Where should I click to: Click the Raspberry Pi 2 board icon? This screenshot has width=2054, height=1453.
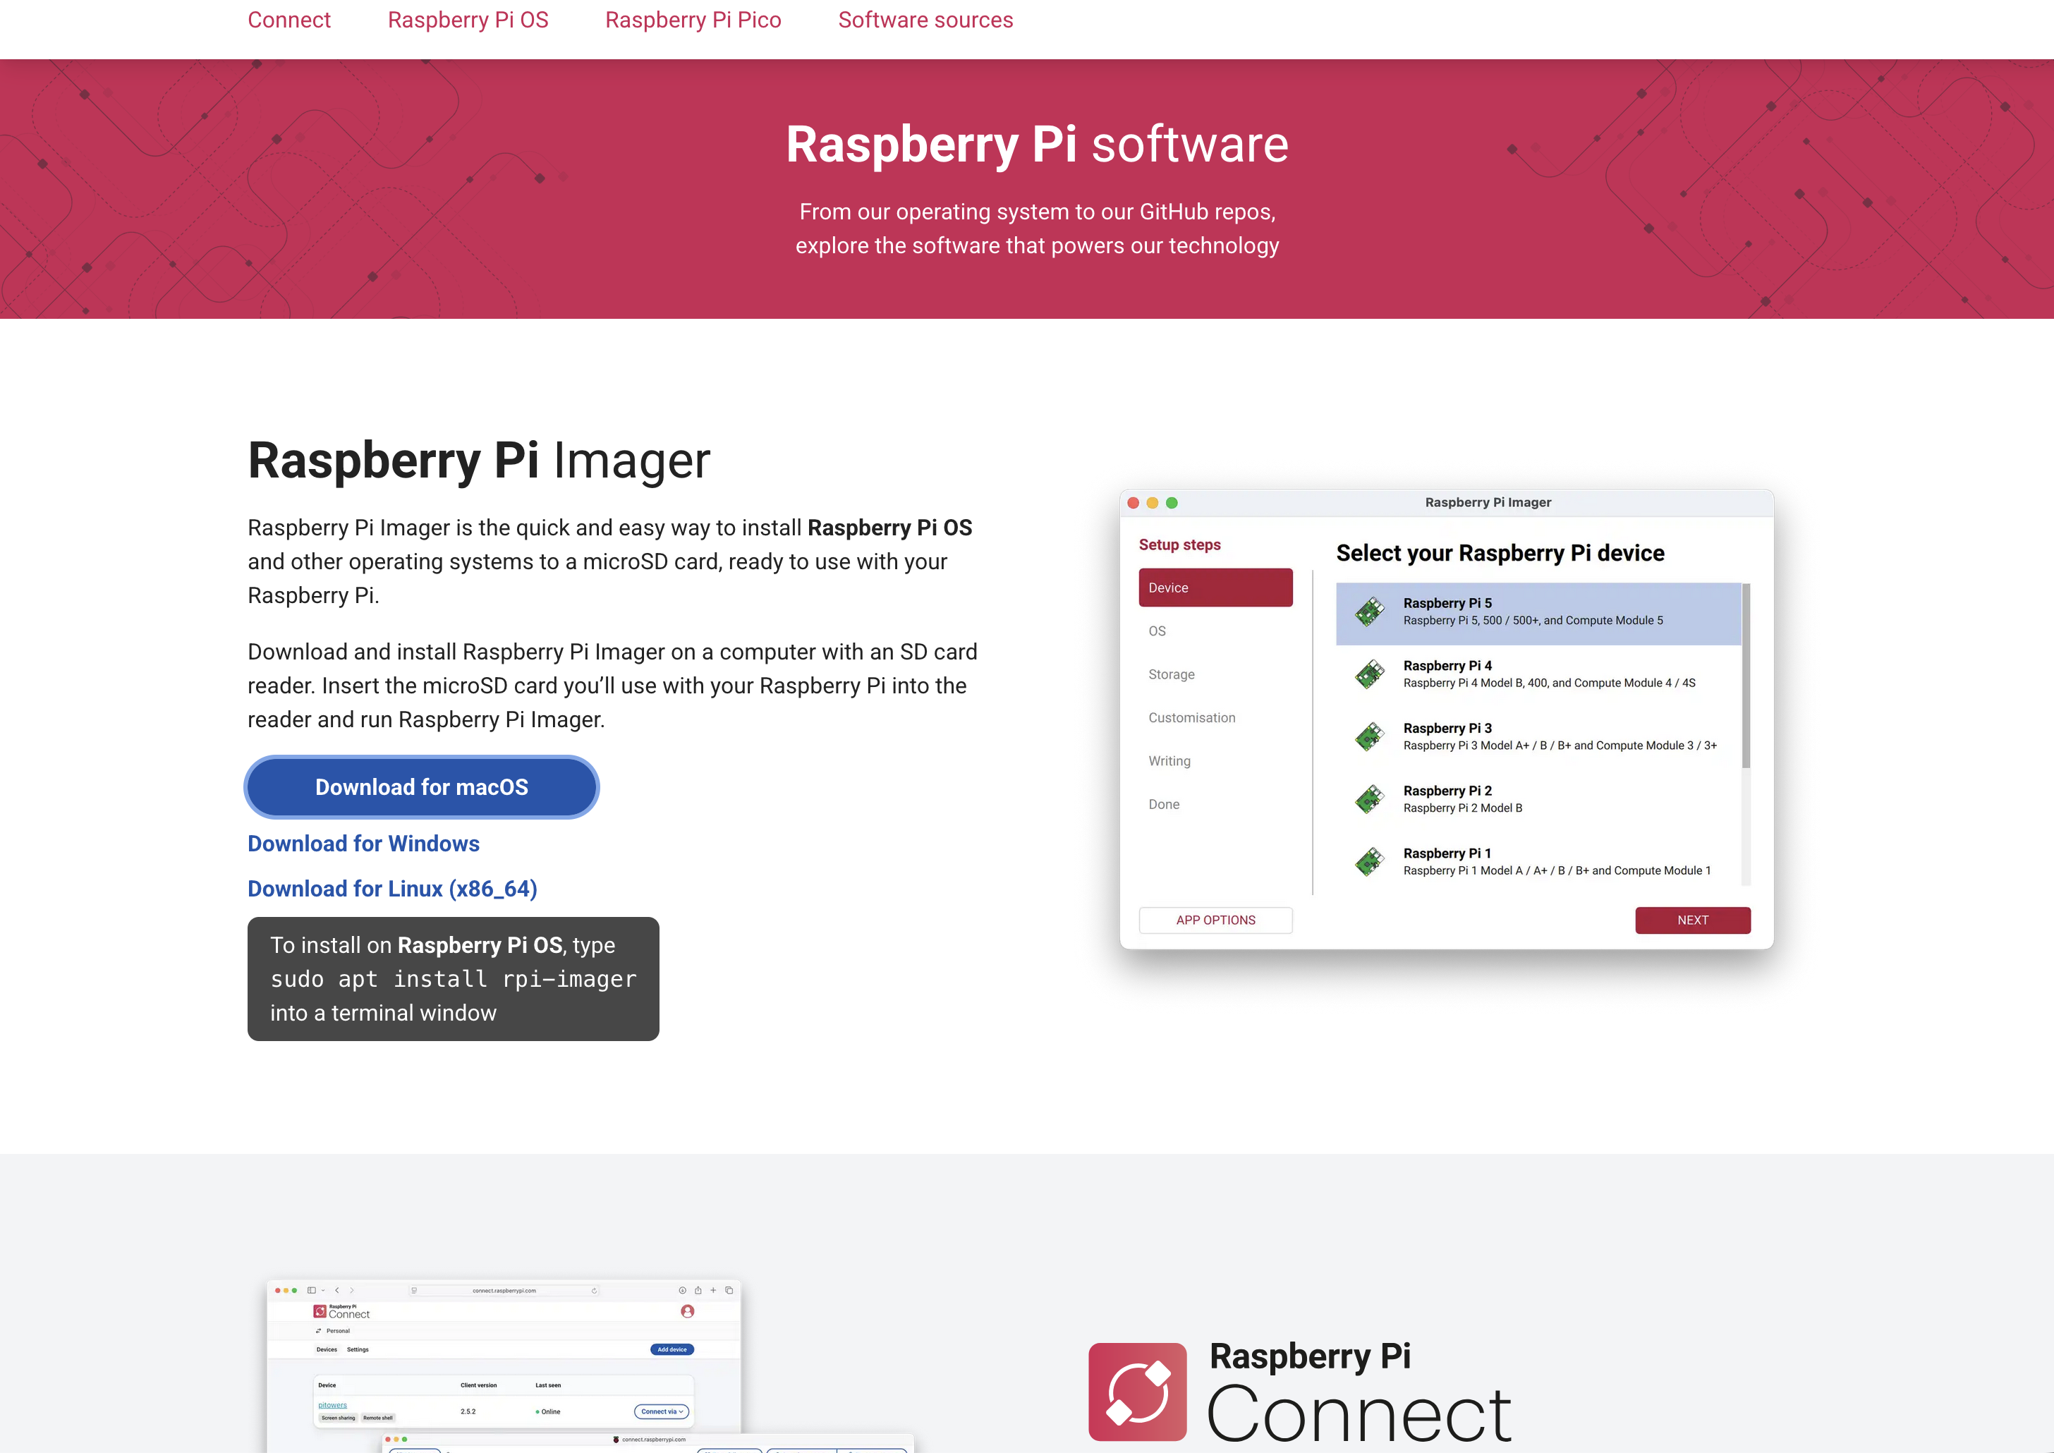coord(1370,799)
